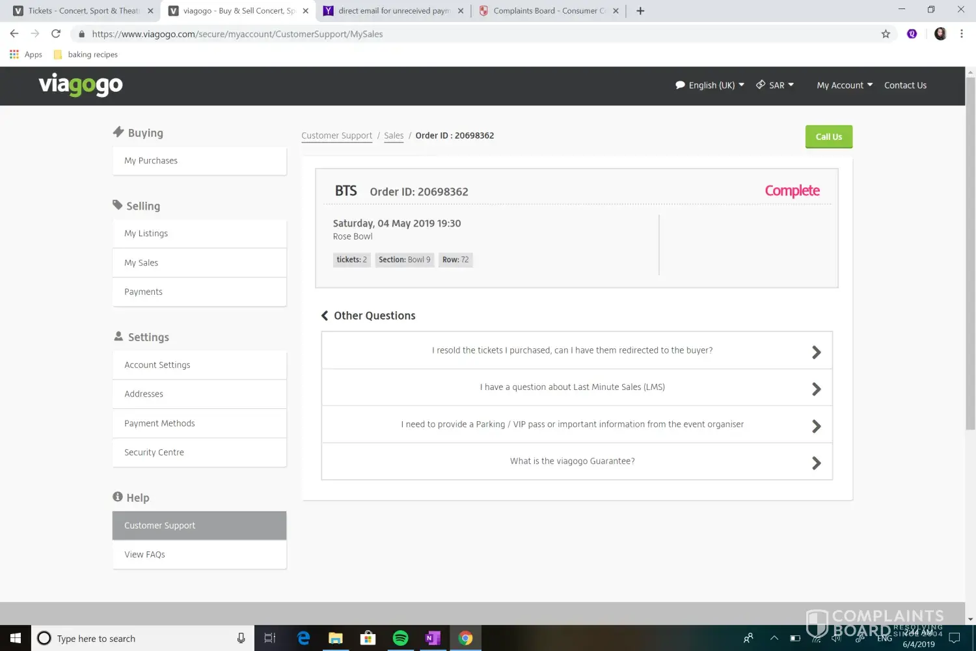976x651 pixels.
Task: Click the Contact Us link in the header
Action: 905,85
